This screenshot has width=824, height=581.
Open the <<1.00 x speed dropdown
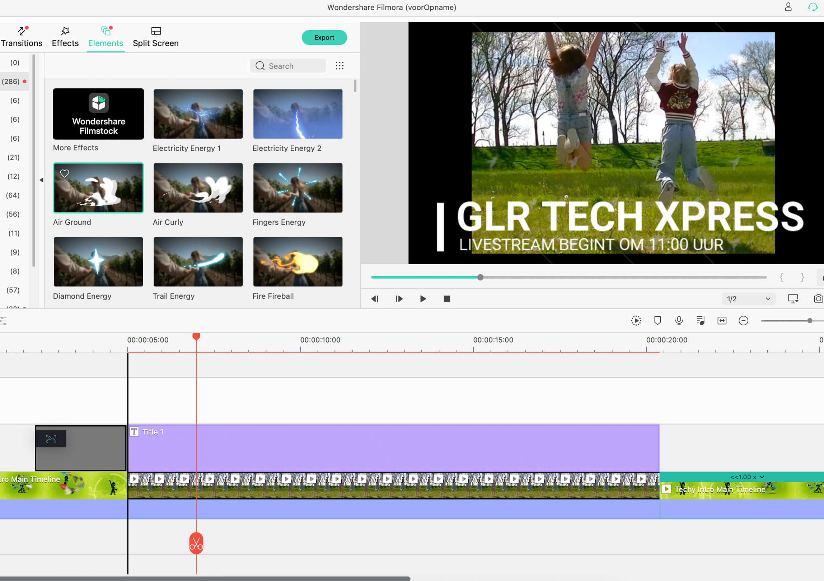coord(747,477)
